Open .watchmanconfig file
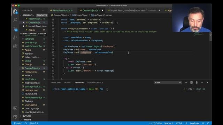 coord(33,46)
